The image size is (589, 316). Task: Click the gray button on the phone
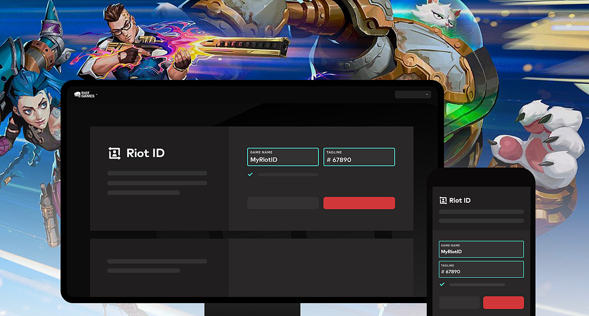(459, 303)
